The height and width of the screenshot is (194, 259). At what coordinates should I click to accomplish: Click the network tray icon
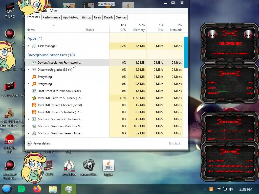[225, 189]
